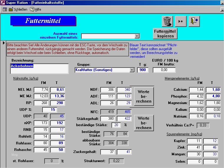The width and height of the screenshot is (224, 168).
Task: Click the T g field showing 900
Action: pos(143,70)
